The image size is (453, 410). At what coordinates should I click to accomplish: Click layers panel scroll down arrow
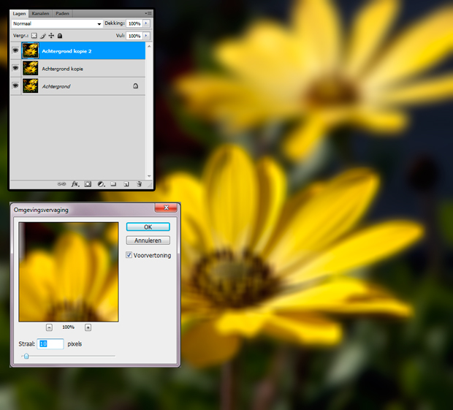149,175
